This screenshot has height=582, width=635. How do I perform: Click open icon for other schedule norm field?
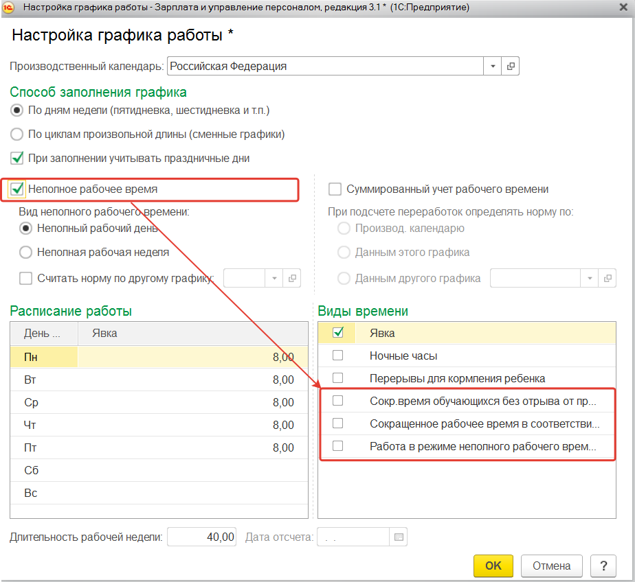[x=292, y=278]
